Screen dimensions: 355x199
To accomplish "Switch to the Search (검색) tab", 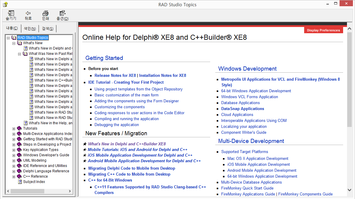I will [x=48, y=28].
